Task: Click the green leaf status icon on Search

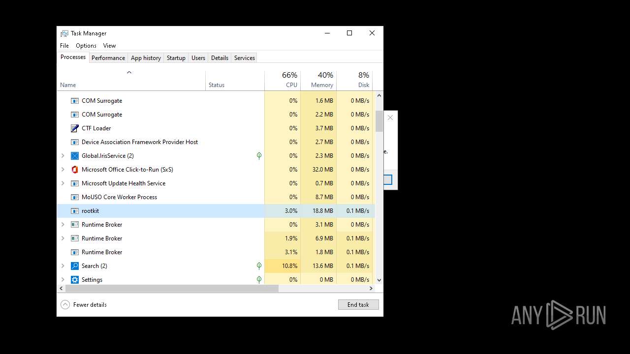Action: [x=259, y=266]
